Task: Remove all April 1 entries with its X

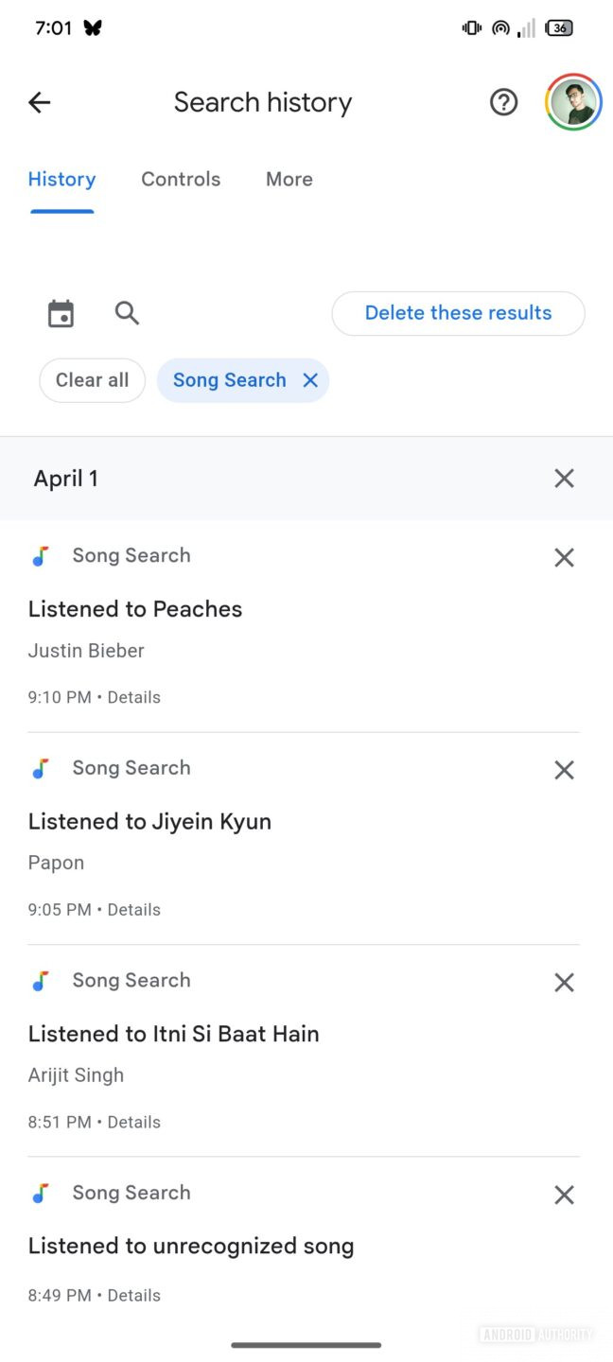Action: (564, 478)
